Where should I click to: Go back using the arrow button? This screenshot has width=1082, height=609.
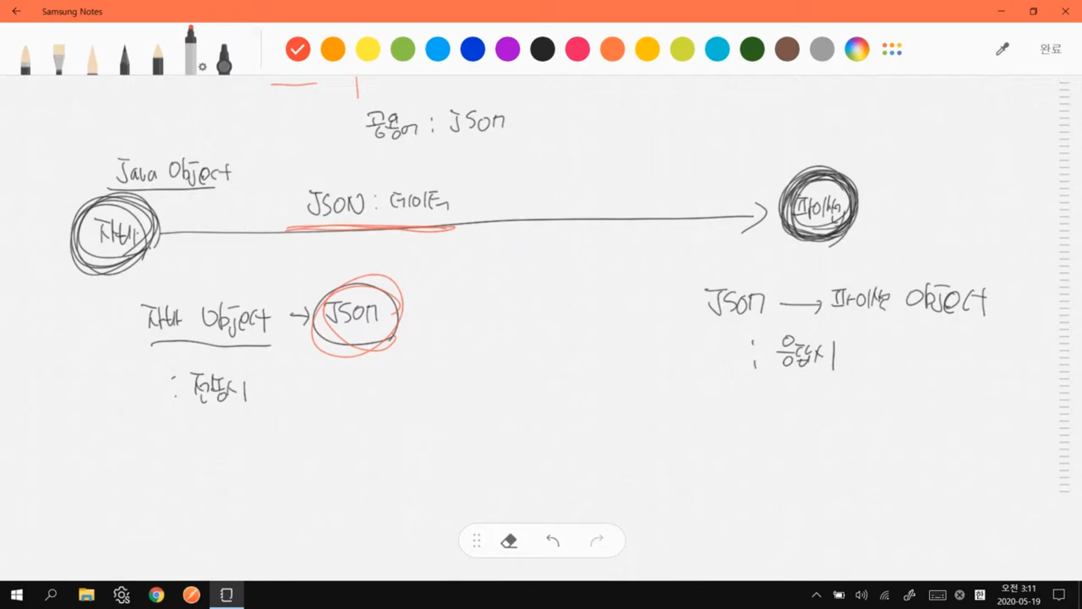pos(16,11)
